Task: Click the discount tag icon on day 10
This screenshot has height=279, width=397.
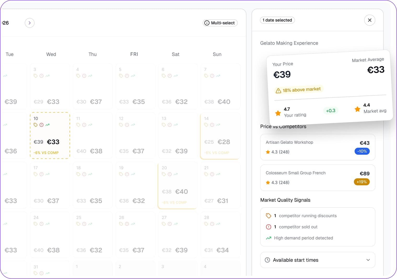Action: coord(36,125)
